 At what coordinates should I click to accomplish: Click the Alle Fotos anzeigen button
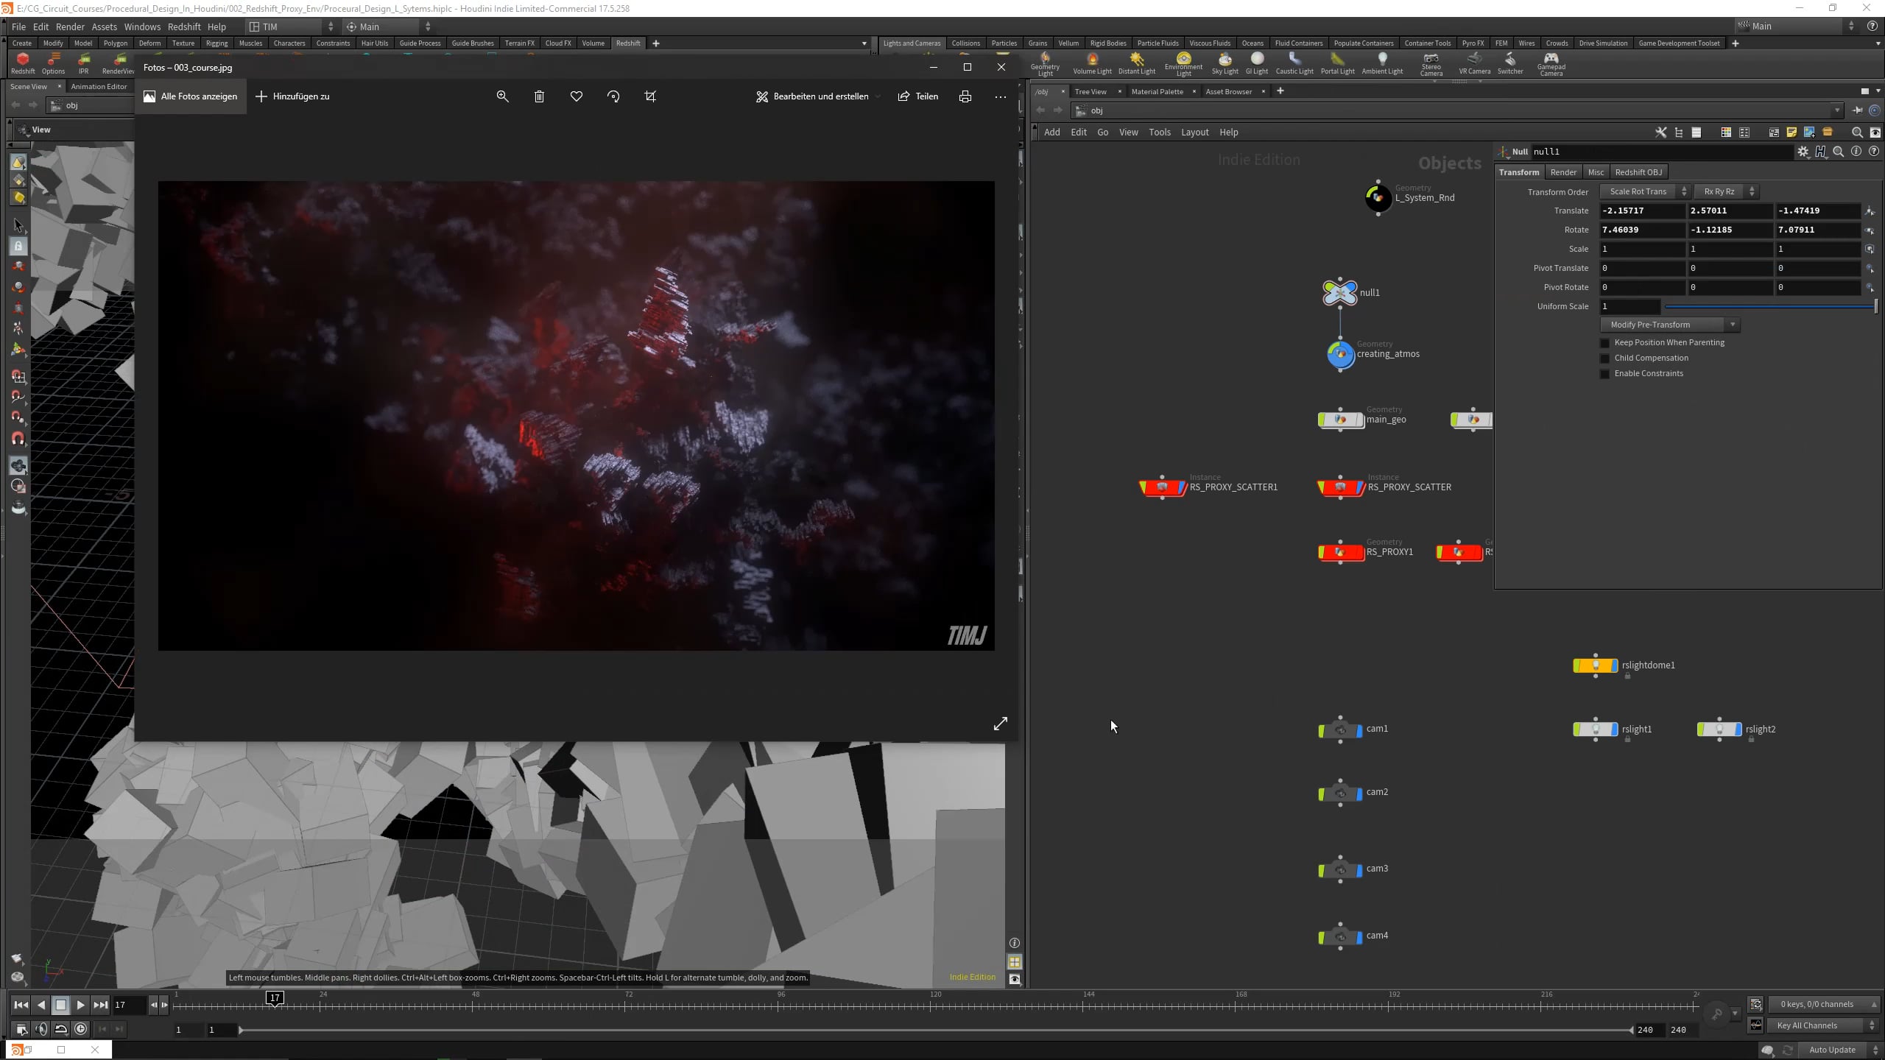pyautogui.click(x=190, y=96)
